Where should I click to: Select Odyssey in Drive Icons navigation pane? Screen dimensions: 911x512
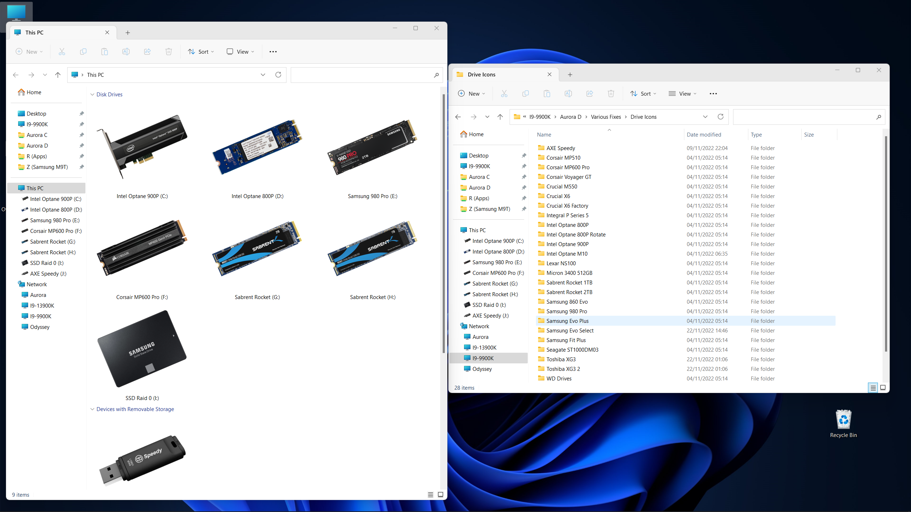pos(482,369)
